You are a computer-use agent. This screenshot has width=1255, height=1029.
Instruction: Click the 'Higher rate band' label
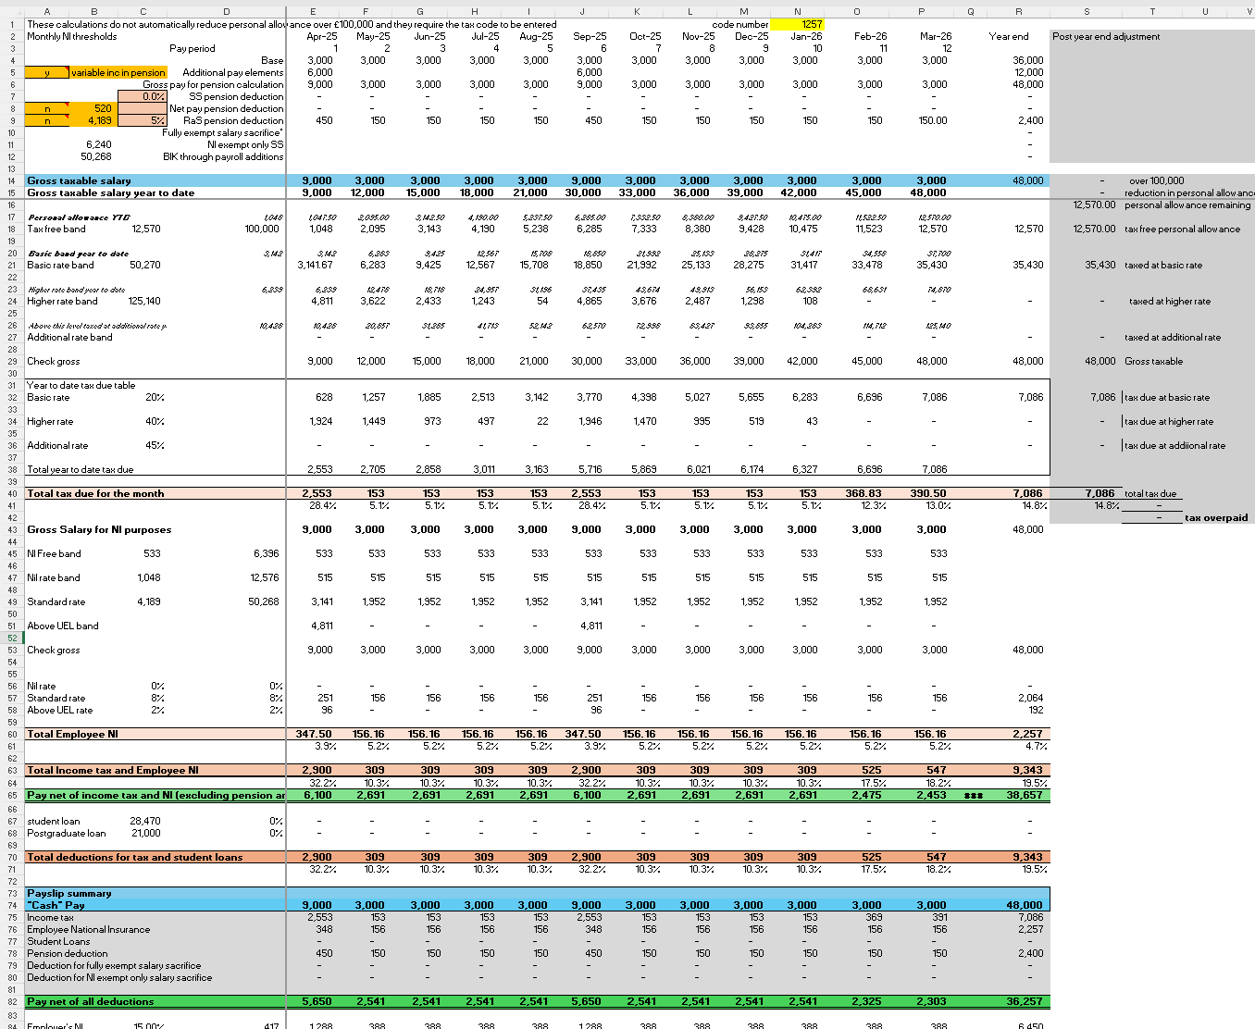coord(62,301)
